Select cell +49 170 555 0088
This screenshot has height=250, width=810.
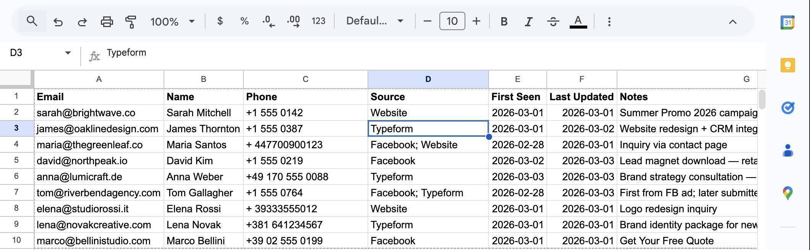pyautogui.click(x=306, y=177)
